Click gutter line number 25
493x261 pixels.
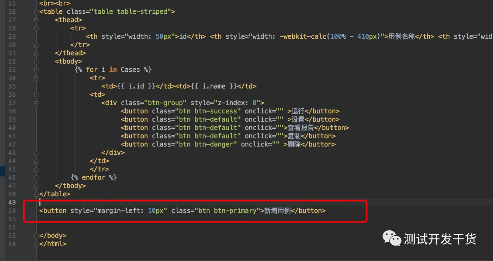coord(12,4)
